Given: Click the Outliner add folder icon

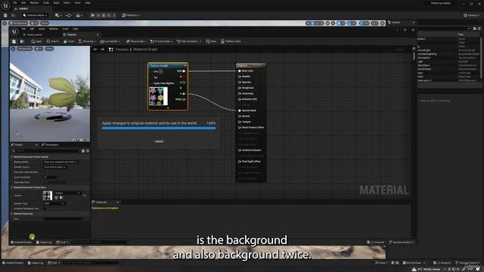Looking at the screenshot, I should (x=475, y=29).
